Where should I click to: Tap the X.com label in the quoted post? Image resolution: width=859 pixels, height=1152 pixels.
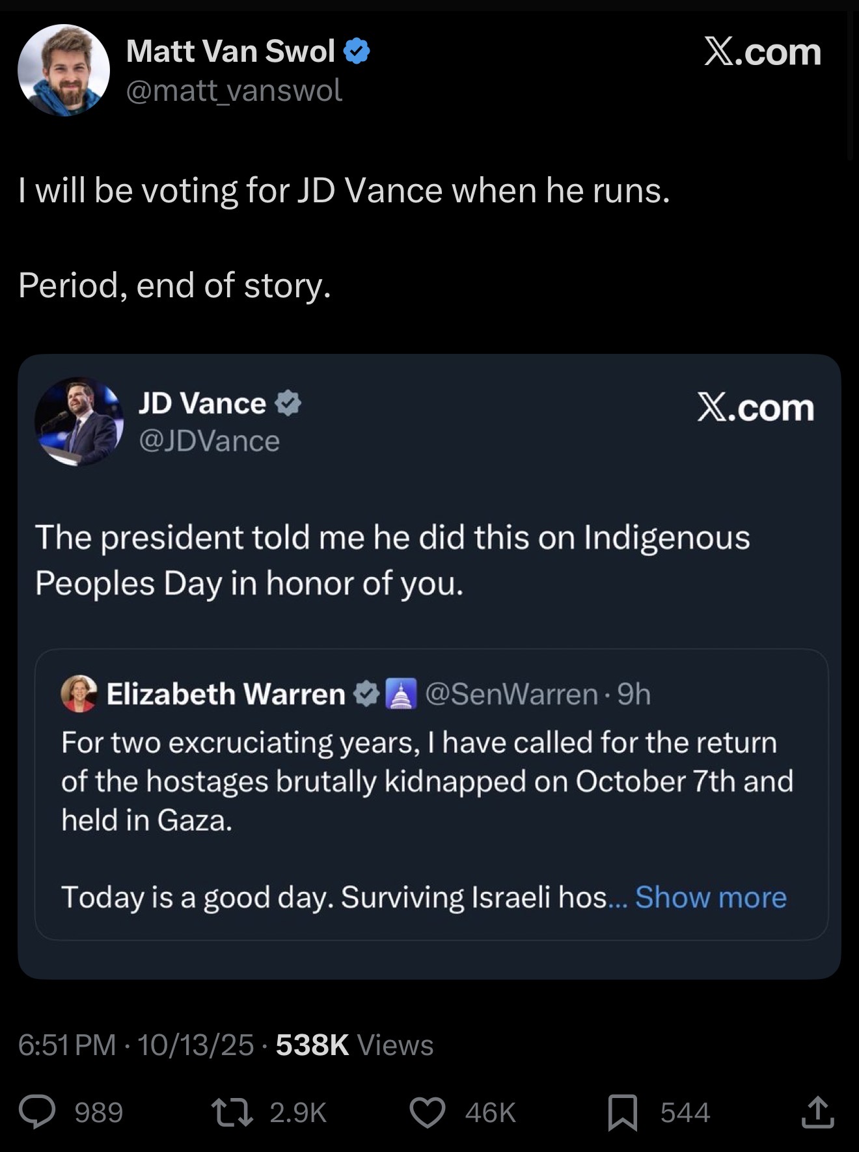(756, 408)
